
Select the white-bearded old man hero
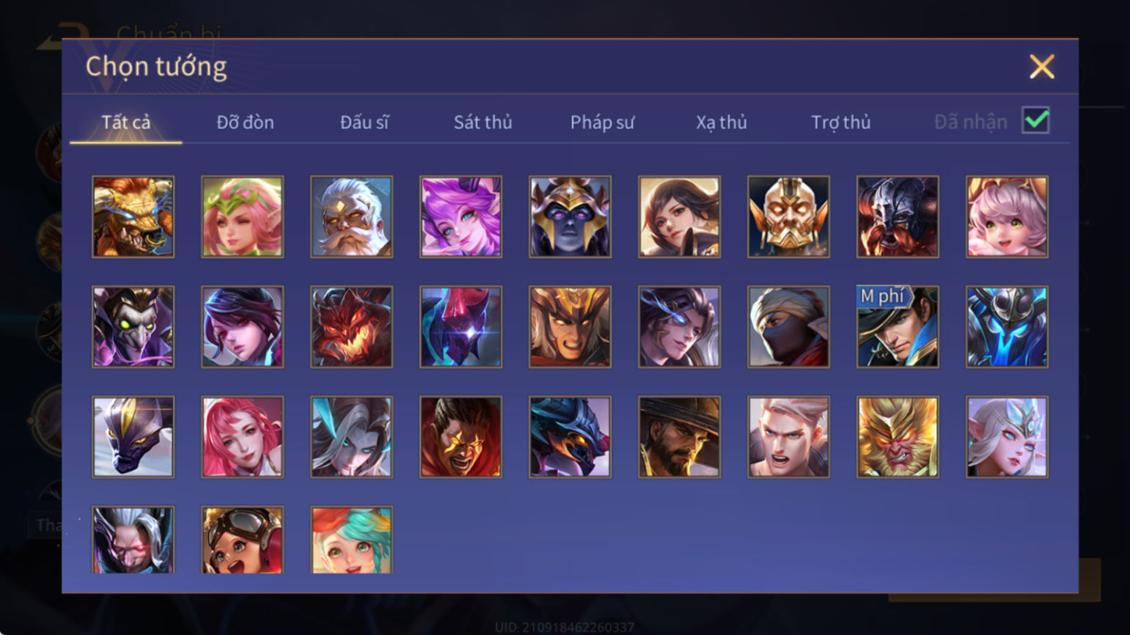pyautogui.click(x=351, y=216)
